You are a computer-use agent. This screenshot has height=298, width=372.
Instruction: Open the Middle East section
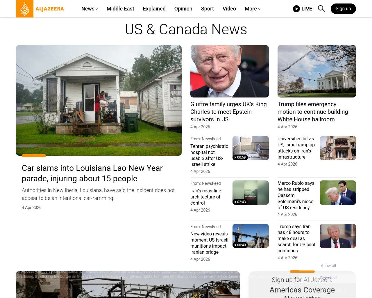click(x=120, y=9)
